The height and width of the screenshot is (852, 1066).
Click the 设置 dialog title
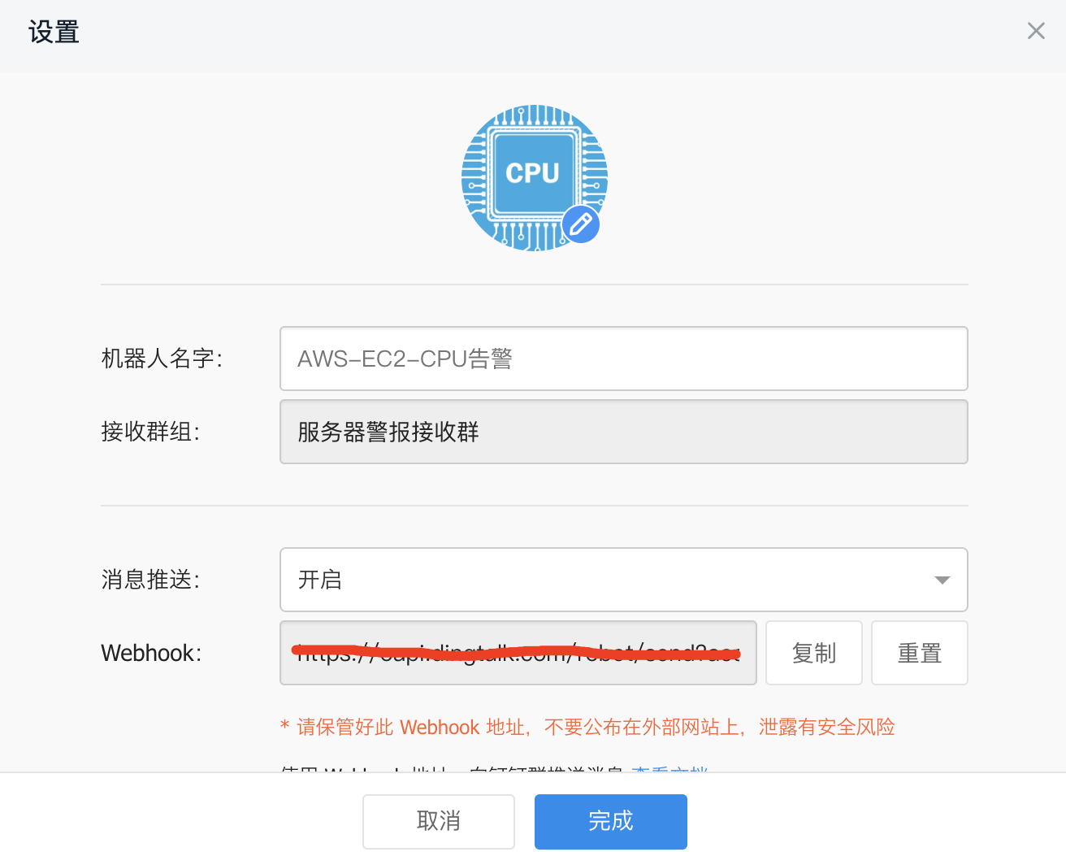coord(54,32)
